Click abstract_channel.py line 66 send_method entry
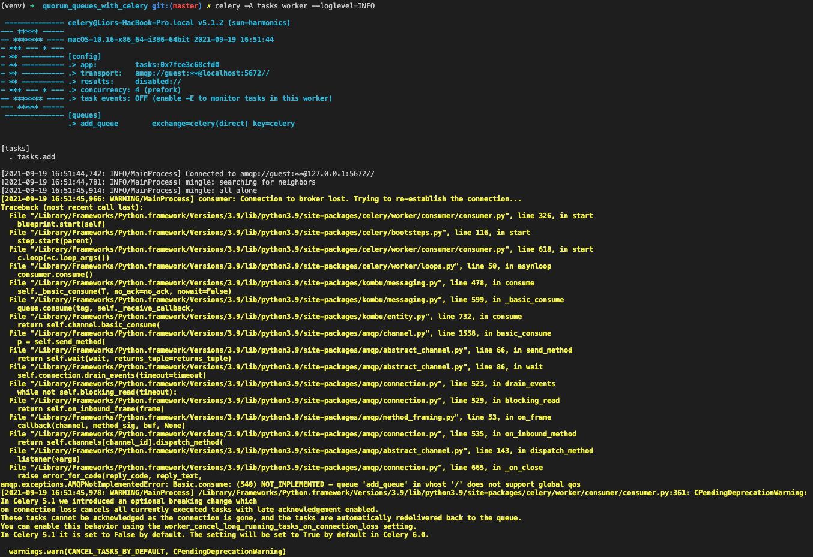This screenshot has width=813, height=557. 291,350
